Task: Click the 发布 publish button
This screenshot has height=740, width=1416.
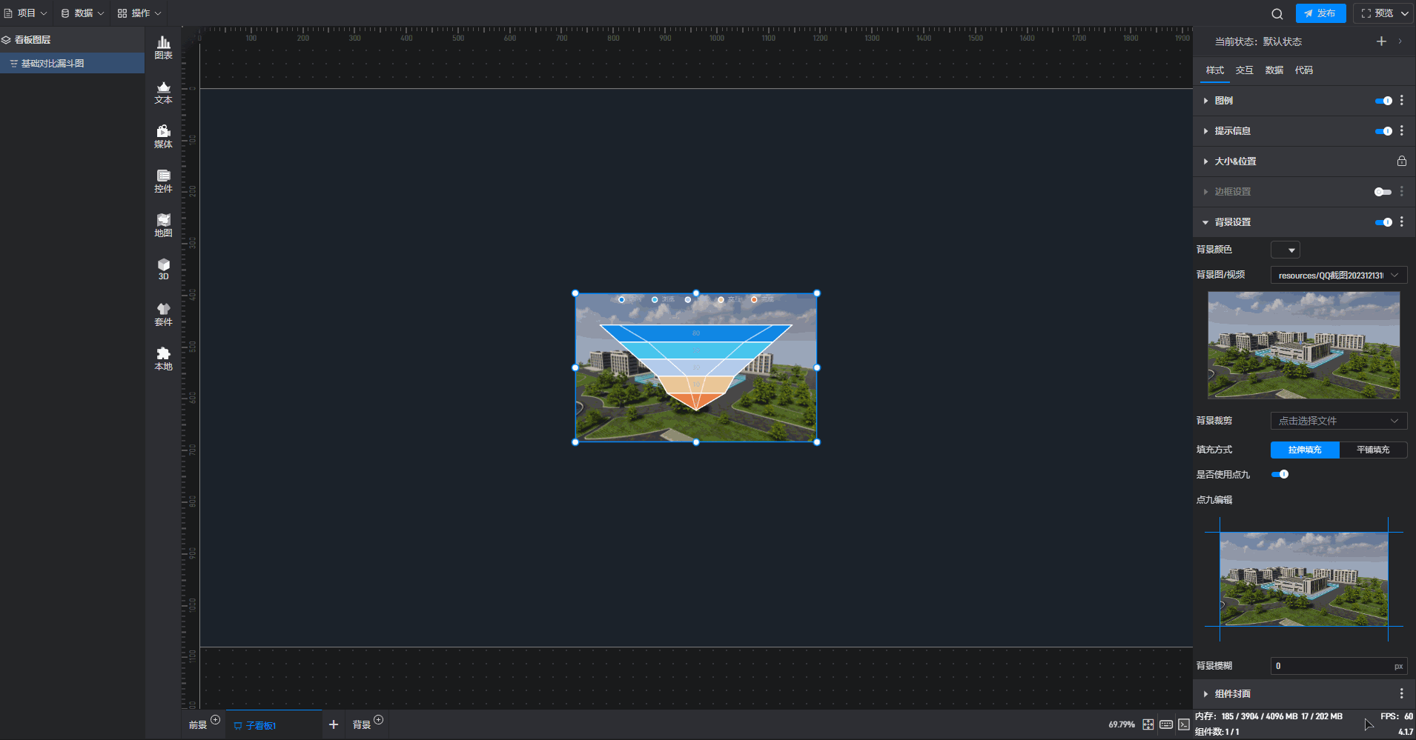Action: click(1320, 13)
